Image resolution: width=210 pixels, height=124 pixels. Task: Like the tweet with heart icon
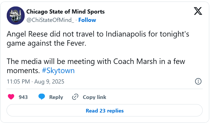click(11, 97)
